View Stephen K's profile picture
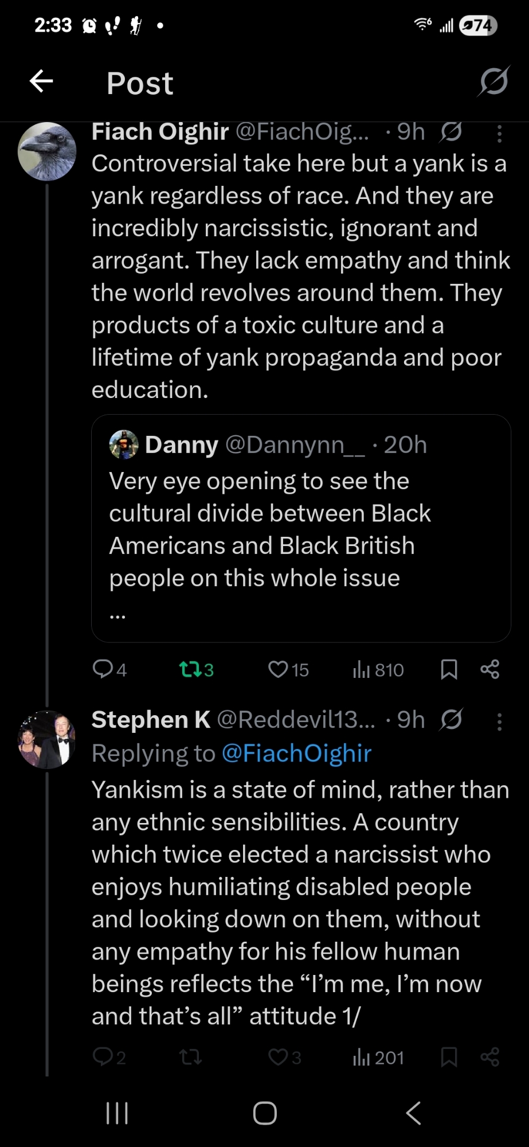 coord(47,739)
